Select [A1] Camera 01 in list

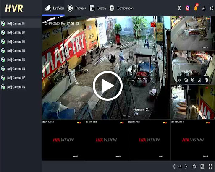click(21, 23)
